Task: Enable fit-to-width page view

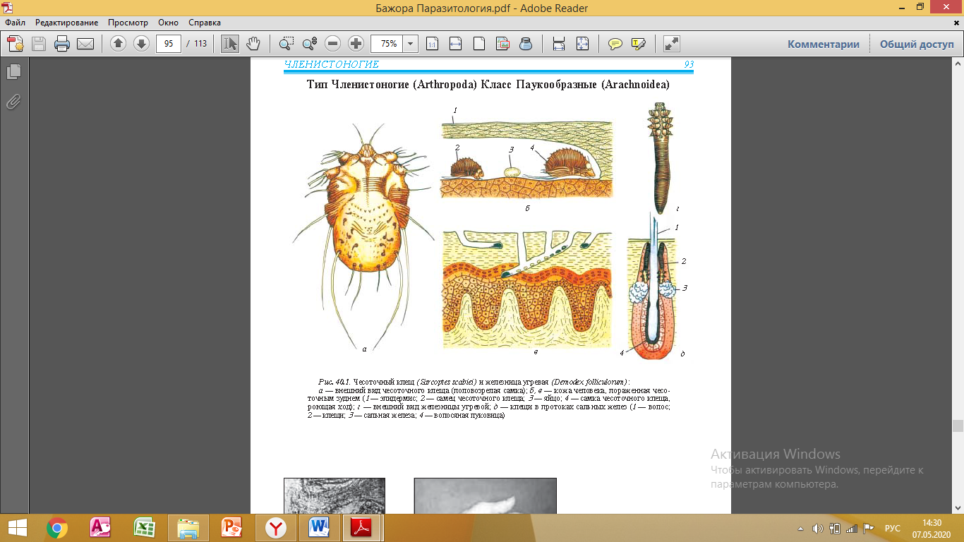Action: pos(455,44)
